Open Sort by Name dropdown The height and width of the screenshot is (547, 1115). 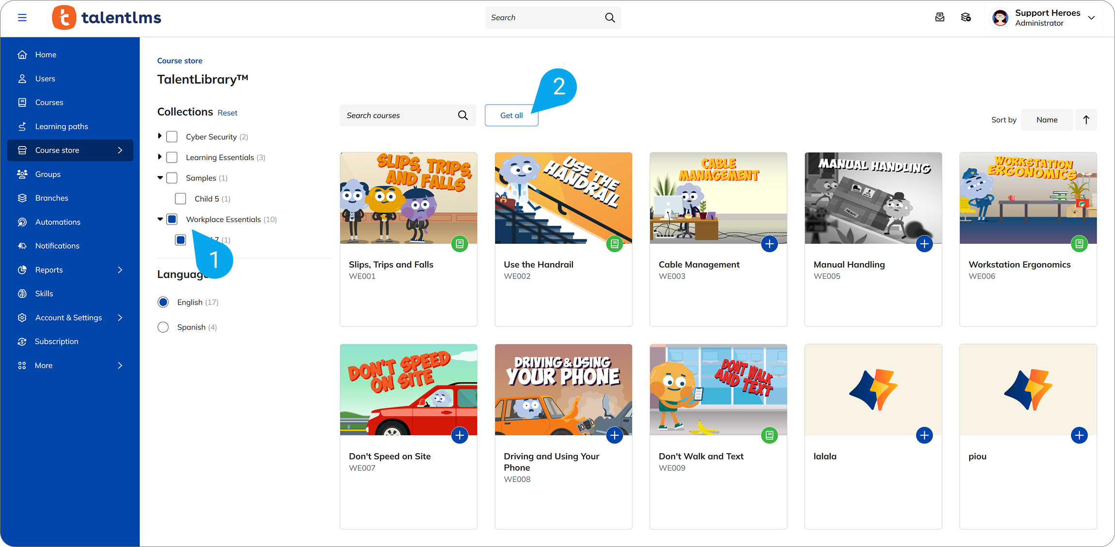(x=1046, y=120)
